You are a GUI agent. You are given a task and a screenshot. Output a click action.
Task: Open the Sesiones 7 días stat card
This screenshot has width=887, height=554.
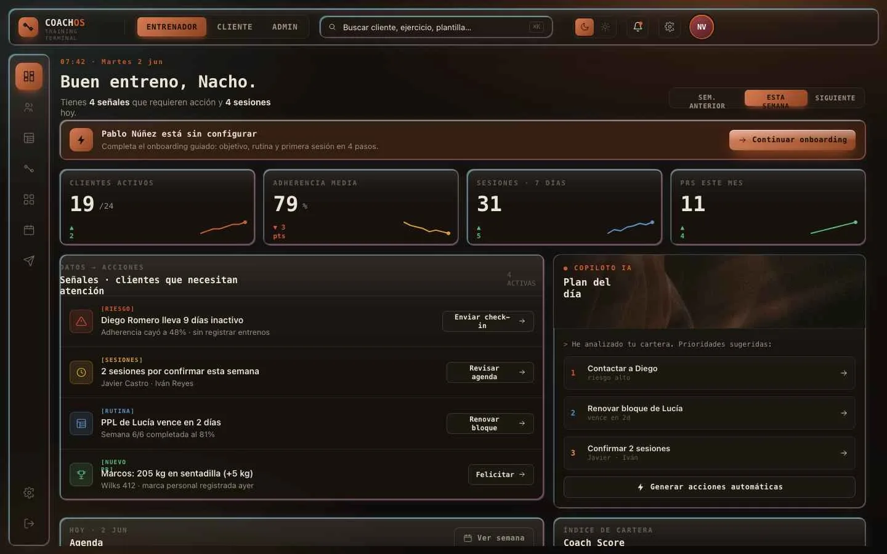coord(564,207)
